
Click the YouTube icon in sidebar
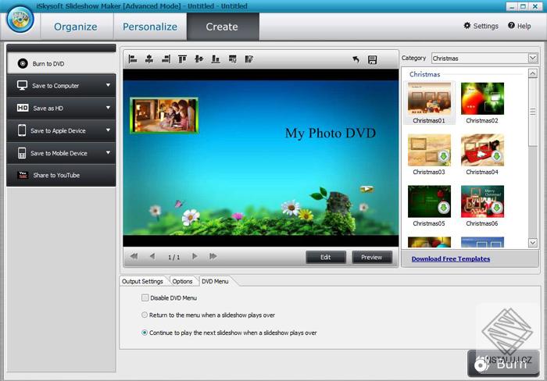coord(23,175)
